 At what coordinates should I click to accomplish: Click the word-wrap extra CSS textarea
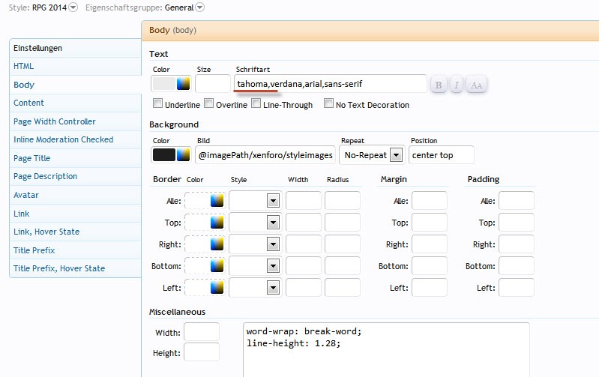coord(386,350)
